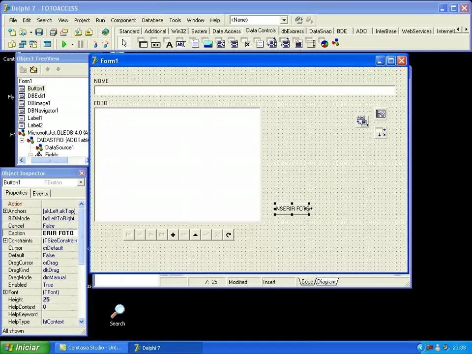
Task: Select the DBCheckBox component icon
Action: [x=246, y=43]
